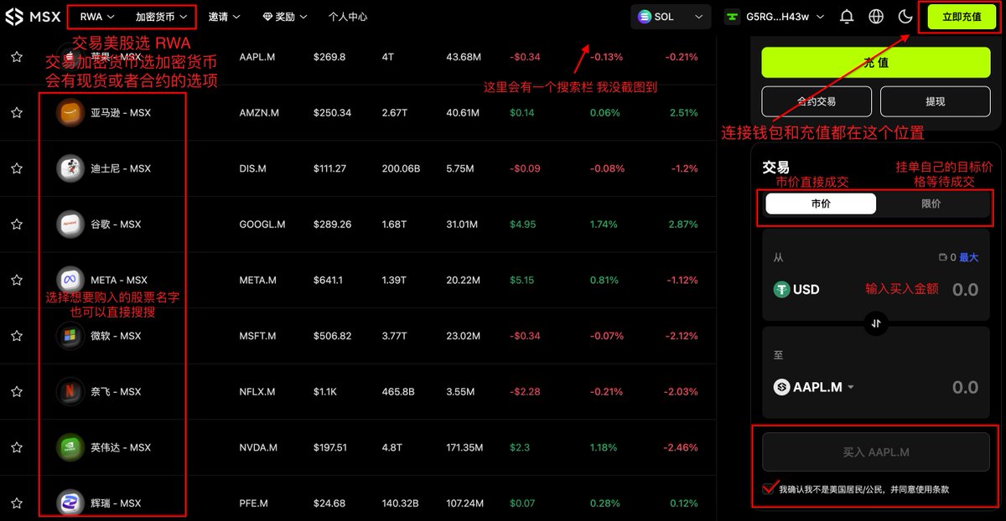
Task: Favorite the META.M star
Action: (16, 280)
